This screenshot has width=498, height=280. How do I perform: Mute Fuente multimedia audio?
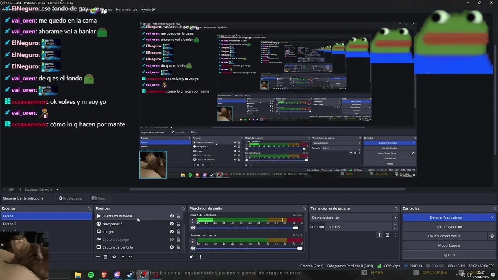[x=193, y=248]
